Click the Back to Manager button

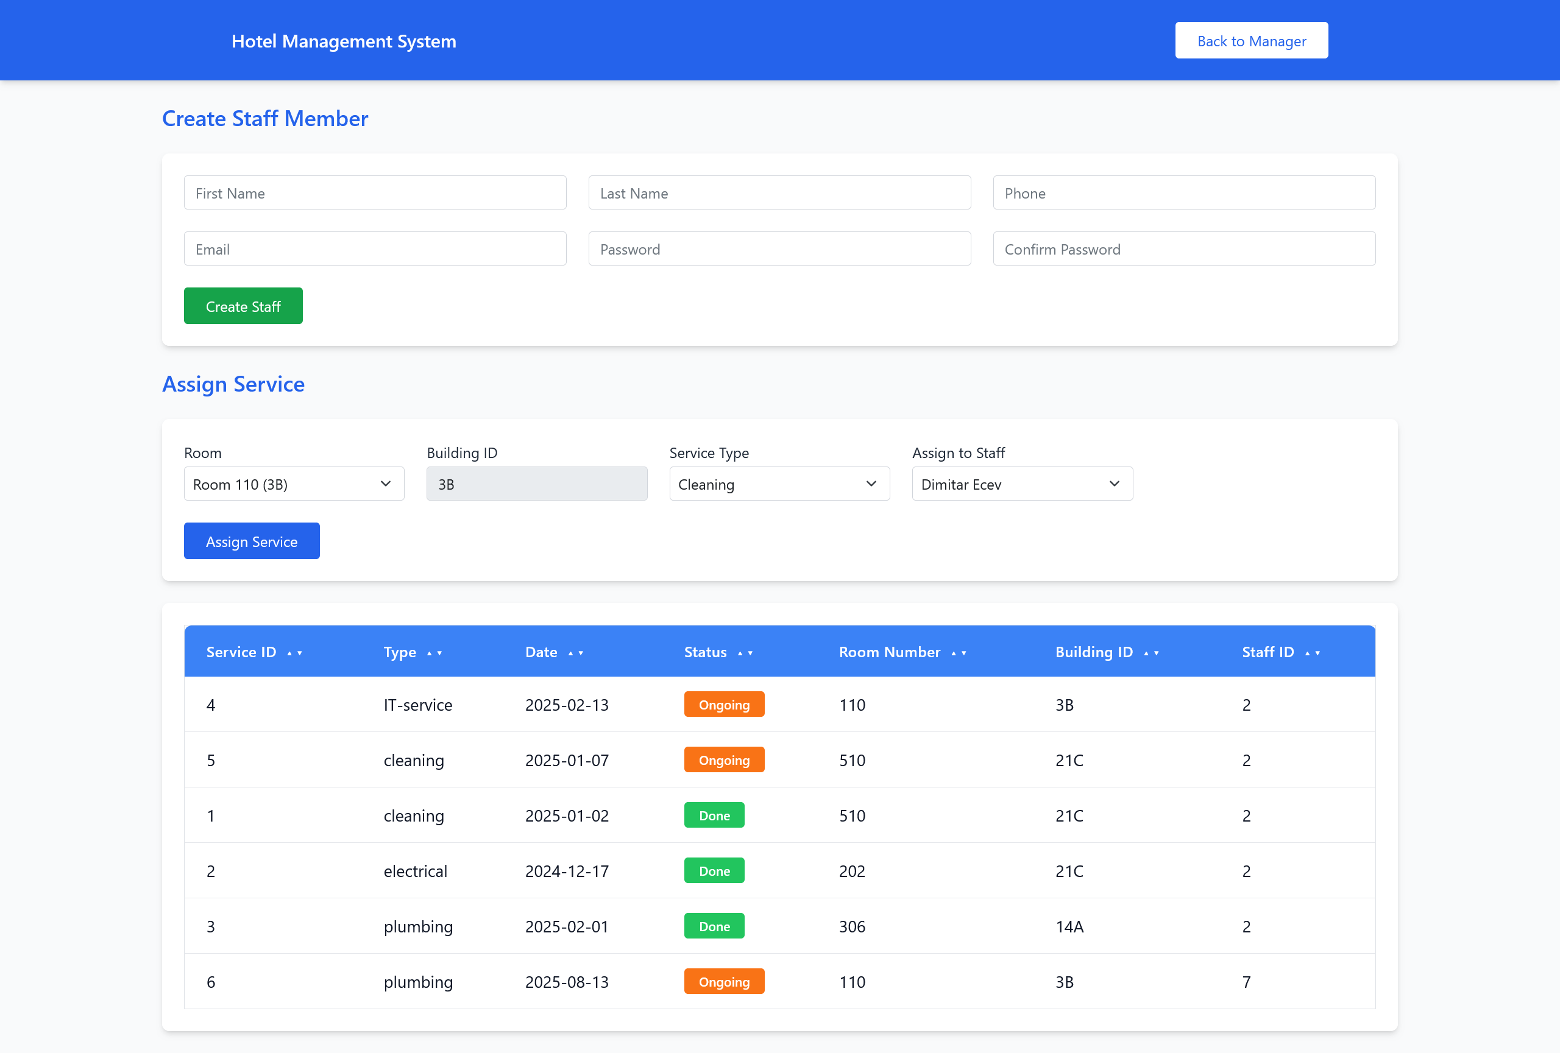tap(1250, 41)
